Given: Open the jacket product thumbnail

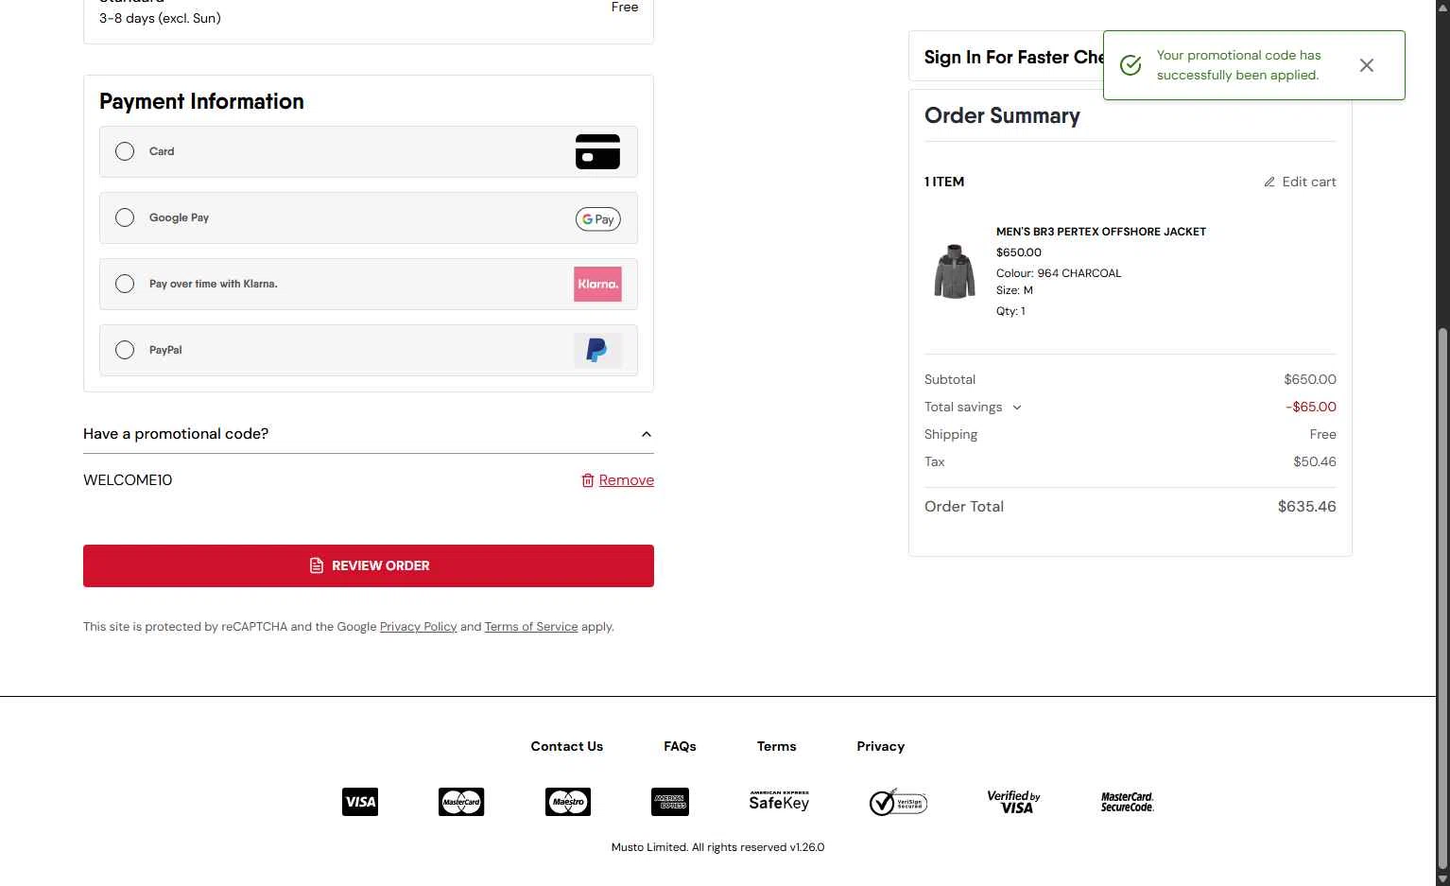Looking at the screenshot, I should pyautogui.click(x=955, y=271).
